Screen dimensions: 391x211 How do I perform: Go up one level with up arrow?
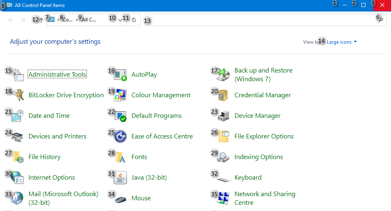41,20
